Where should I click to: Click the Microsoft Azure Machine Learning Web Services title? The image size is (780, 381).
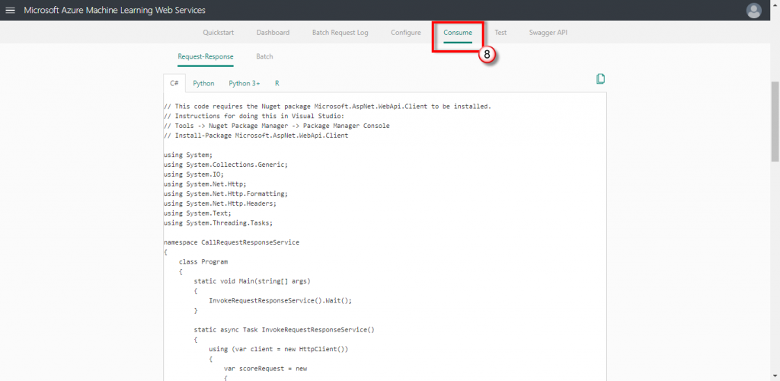[x=114, y=11]
